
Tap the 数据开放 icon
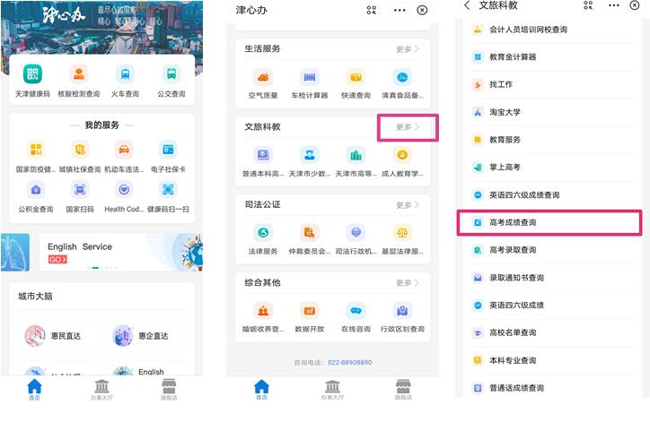309,311
